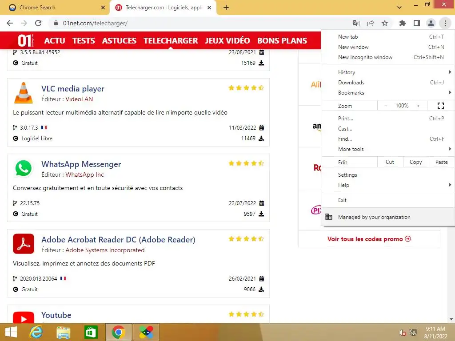Screen dimensions: 455x341
Task: Open File Explorer from taskbar
Action: click(x=63, y=332)
